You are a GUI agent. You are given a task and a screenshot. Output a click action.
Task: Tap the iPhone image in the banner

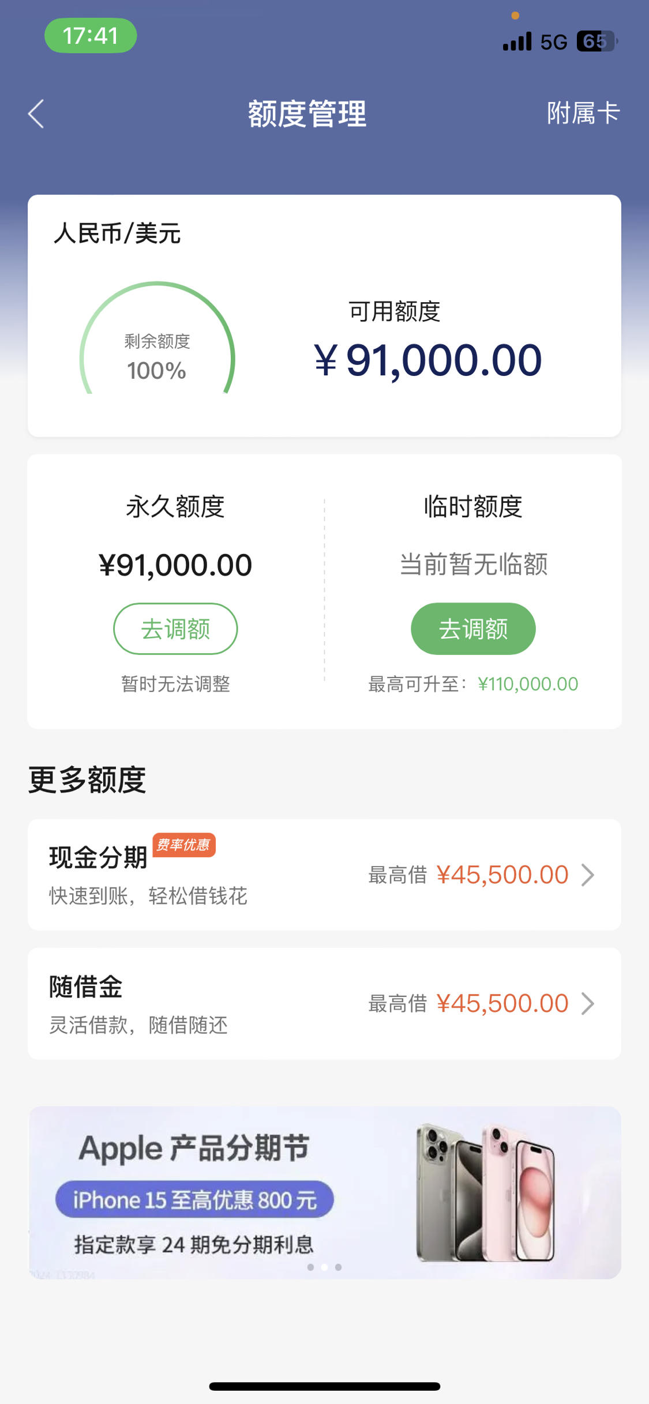[485, 1192]
